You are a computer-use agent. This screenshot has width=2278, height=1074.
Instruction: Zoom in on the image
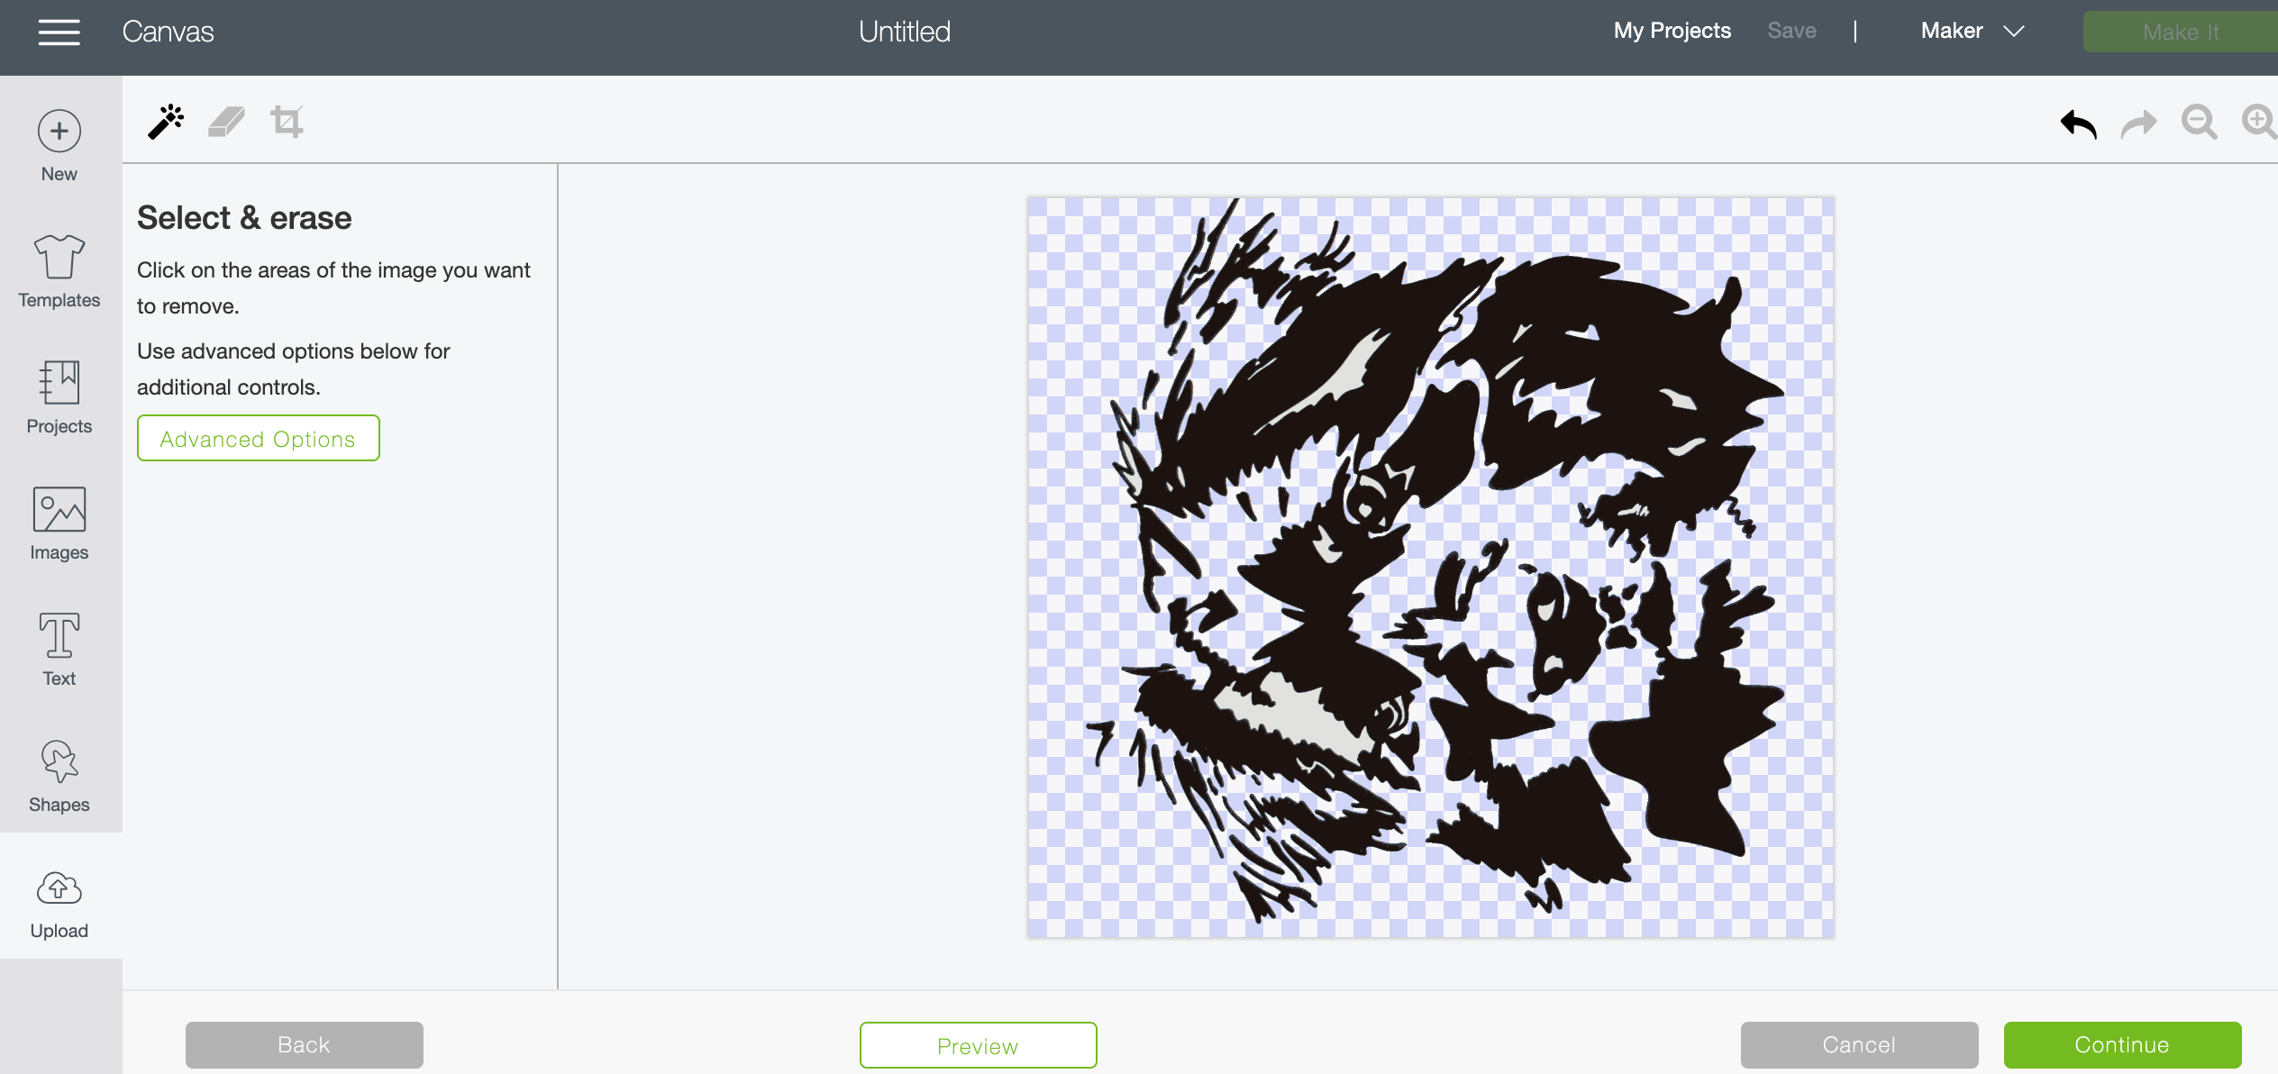pyautogui.click(x=2259, y=122)
